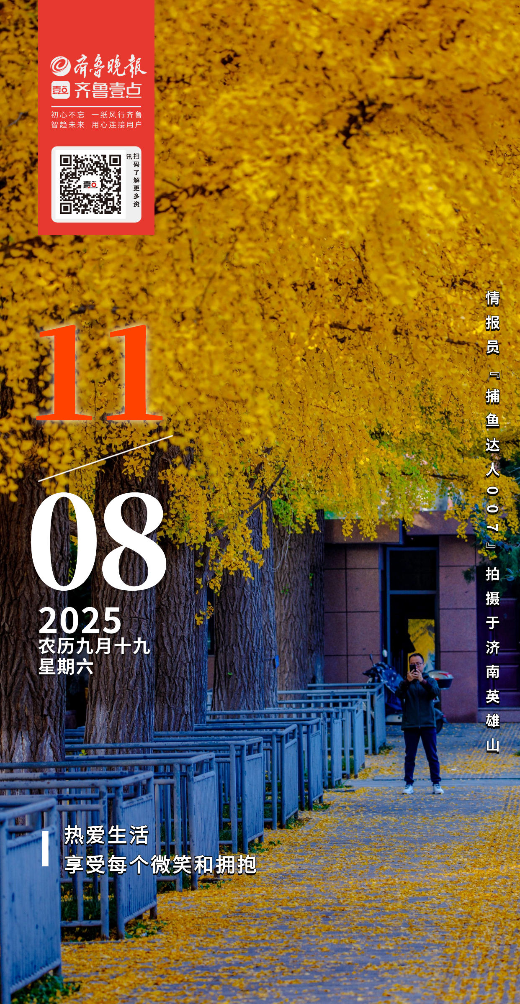Click the vertical photo credit 捕鱼达人007
The width and height of the screenshot is (520, 1004).
pyautogui.click(x=493, y=458)
